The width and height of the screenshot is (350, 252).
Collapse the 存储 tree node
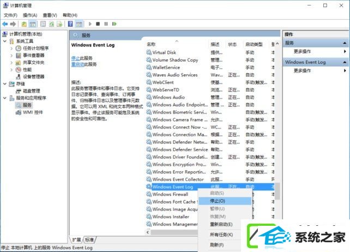click(5, 84)
